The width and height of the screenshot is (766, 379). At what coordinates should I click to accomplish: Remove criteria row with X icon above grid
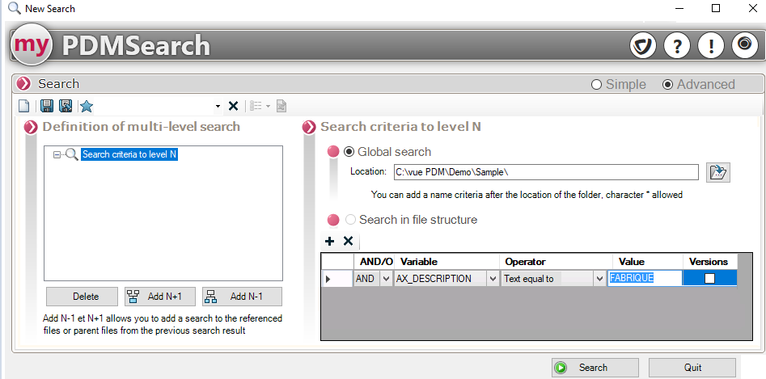click(x=348, y=241)
